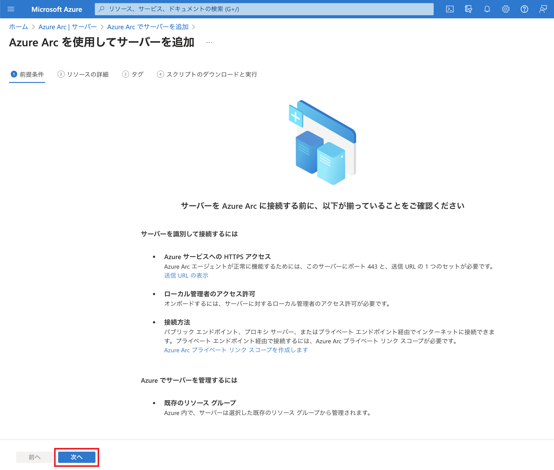Image resolution: width=554 pixels, height=470 pixels.
Task: Click the server illustration image
Action: click(x=322, y=142)
